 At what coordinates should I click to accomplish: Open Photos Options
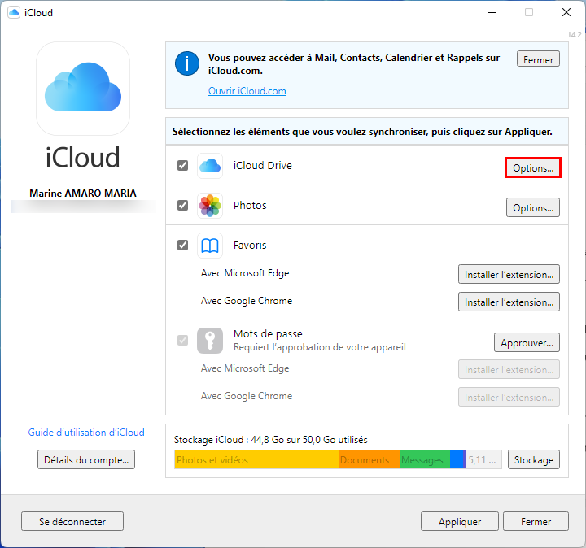click(x=533, y=207)
